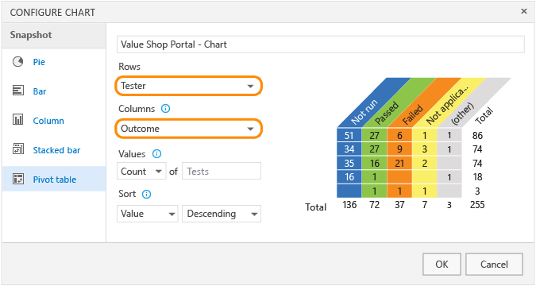Click the Passed column total 72
The width and height of the screenshot is (536, 286).
374,205
